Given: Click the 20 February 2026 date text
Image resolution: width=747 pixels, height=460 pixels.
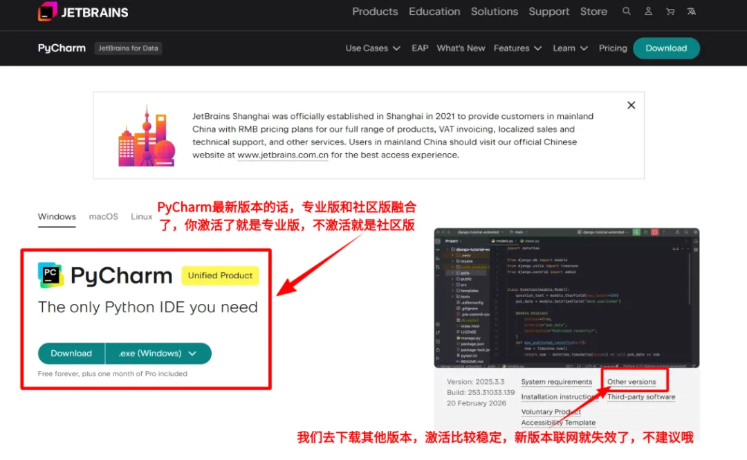Looking at the screenshot, I should pos(477,403).
